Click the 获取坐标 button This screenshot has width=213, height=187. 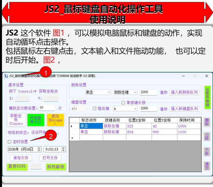pyautogui.click(x=16, y=120)
